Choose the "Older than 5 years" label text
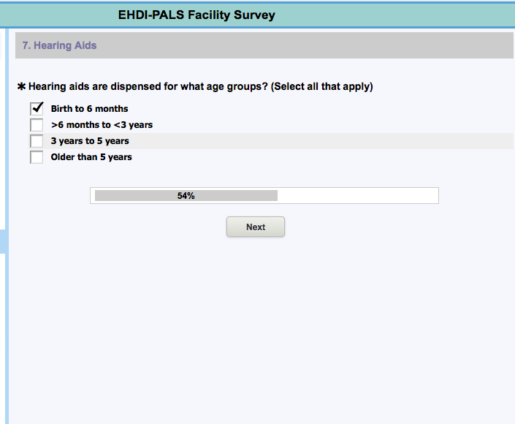515x424 pixels. (91, 157)
